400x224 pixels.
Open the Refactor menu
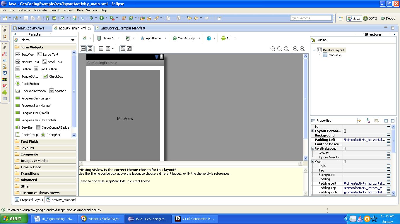pyautogui.click(x=25, y=10)
